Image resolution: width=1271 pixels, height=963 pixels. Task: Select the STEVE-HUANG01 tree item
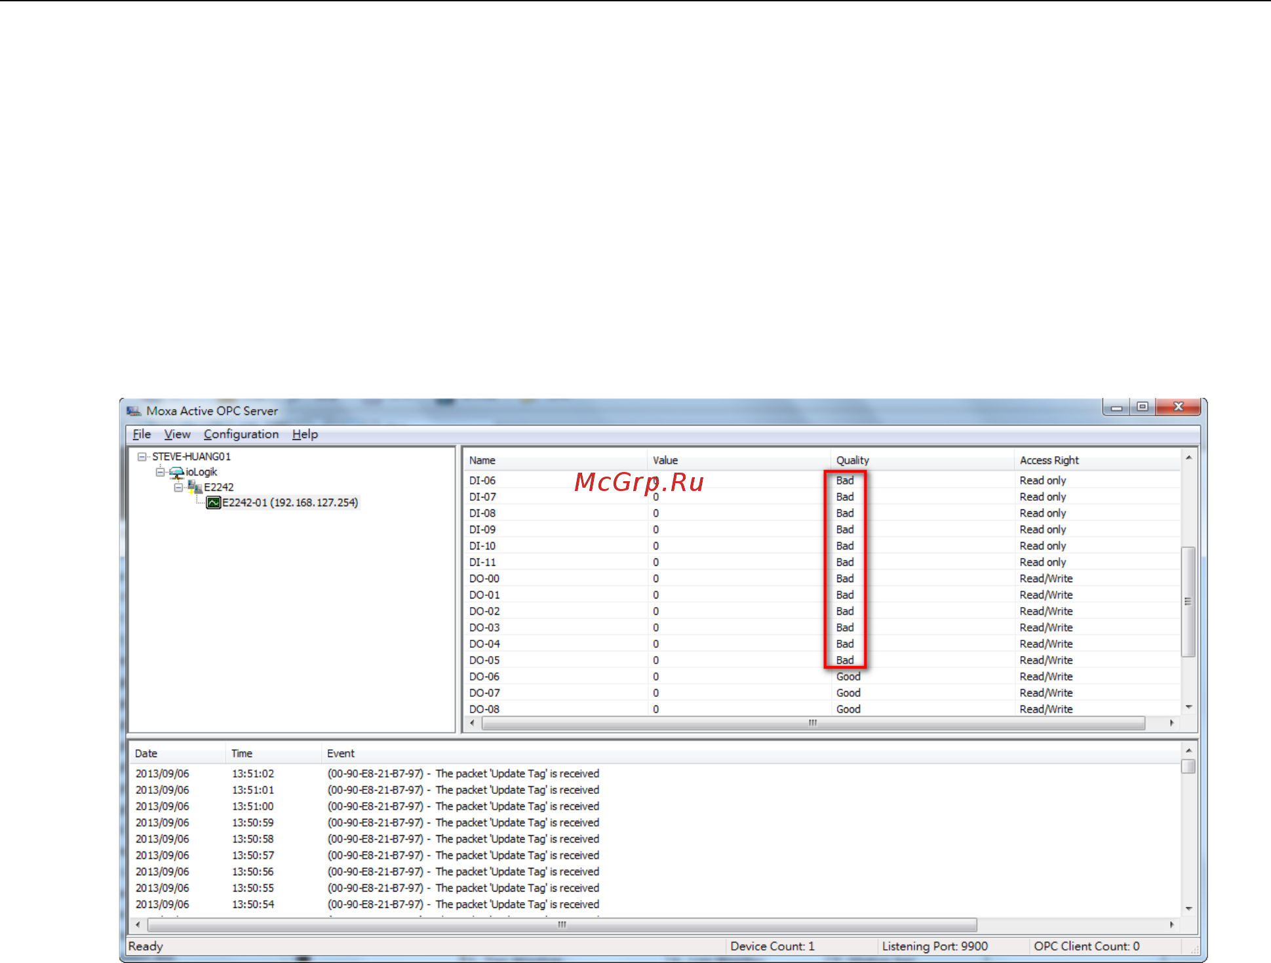tap(191, 456)
